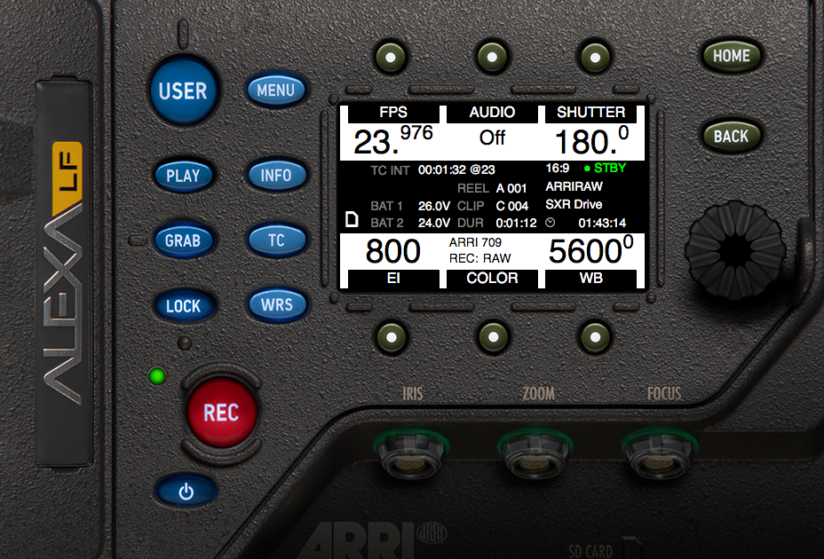824x559 pixels.
Task: Click the soft button above AUDIO
Action: pyautogui.click(x=492, y=57)
